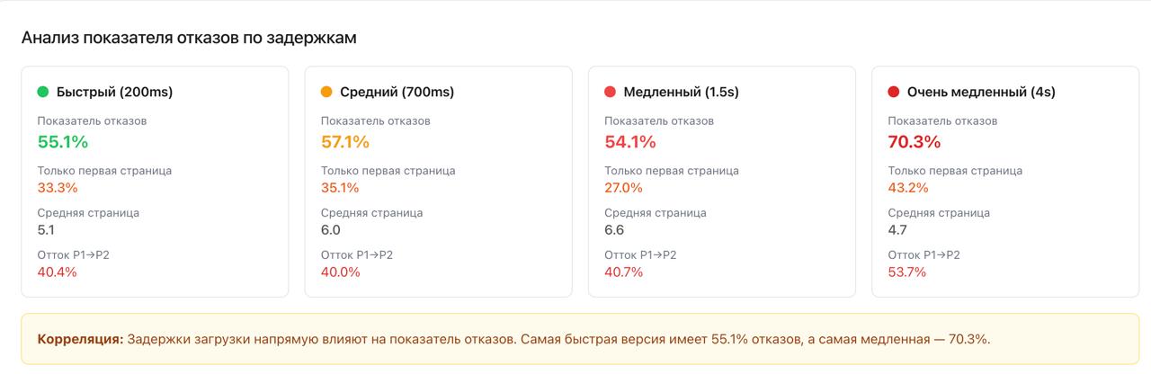The height and width of the screenshot is (374, 1151).
Task: Select the Очень медленный (4s) card title
Action: tap(981, 92)
